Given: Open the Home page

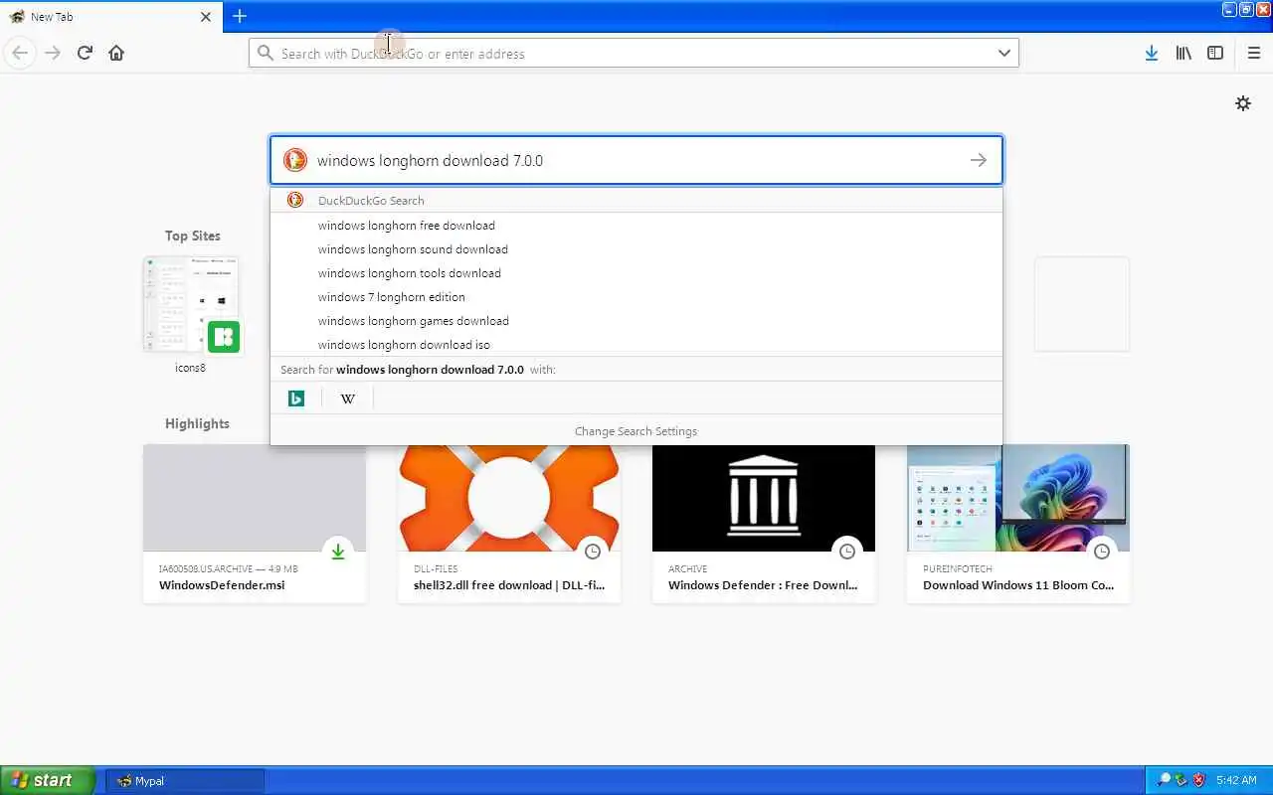Looking at the screenshot, I should (116, 53).
